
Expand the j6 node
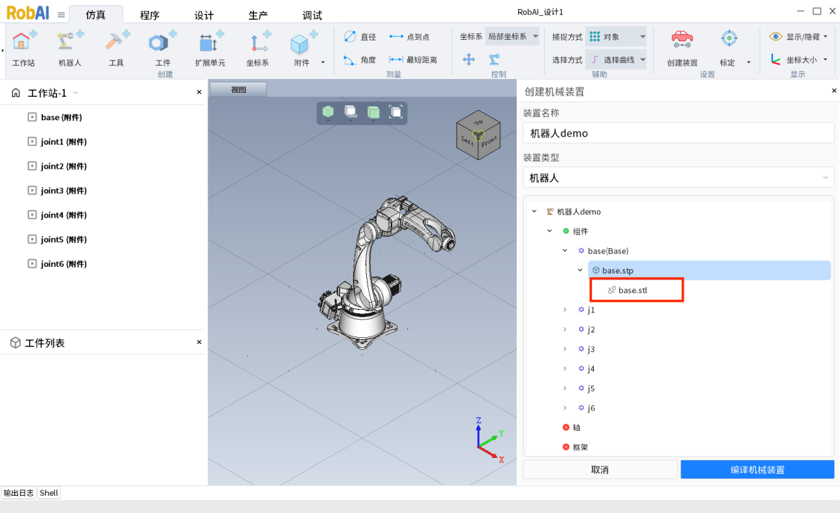[x=565, y=408]
